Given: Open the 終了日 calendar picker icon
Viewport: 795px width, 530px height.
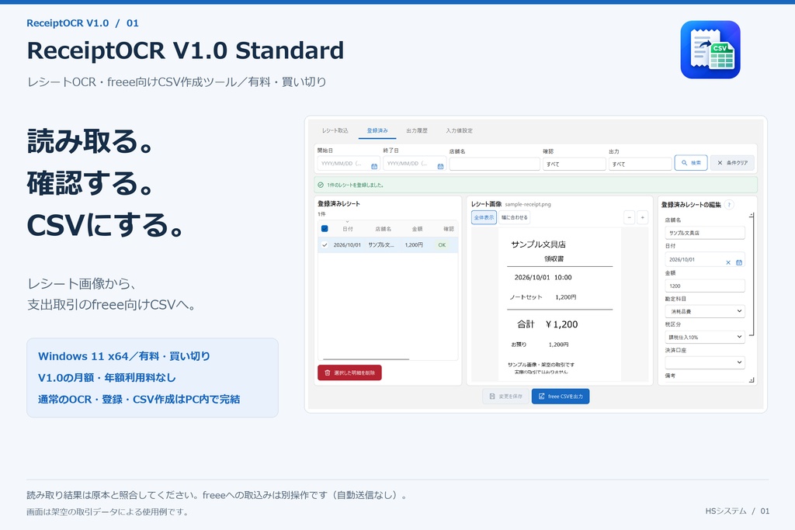Looking at the screenshot, I should 440,166.
